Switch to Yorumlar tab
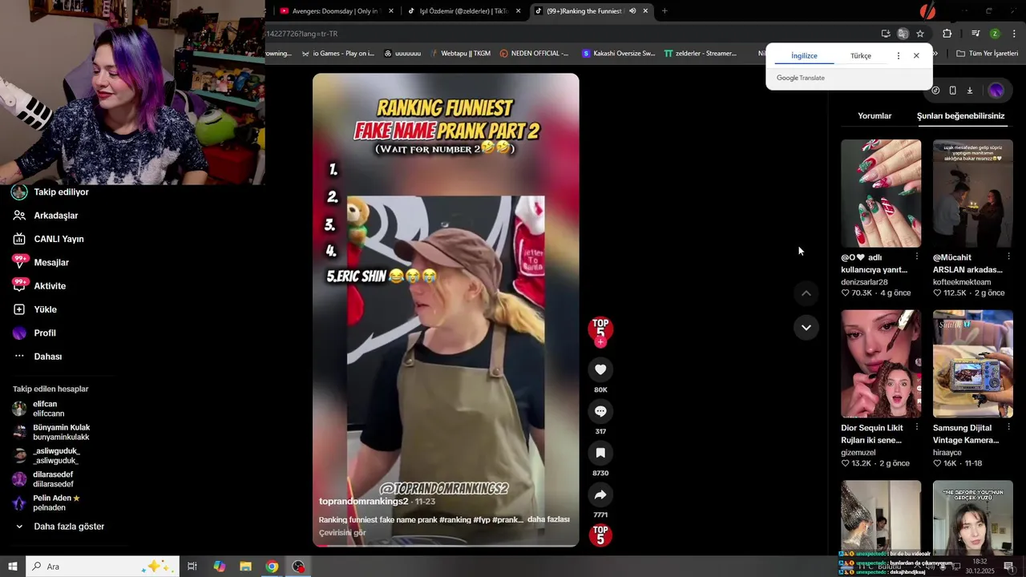 pyautogui.click(x=875, y=116)
